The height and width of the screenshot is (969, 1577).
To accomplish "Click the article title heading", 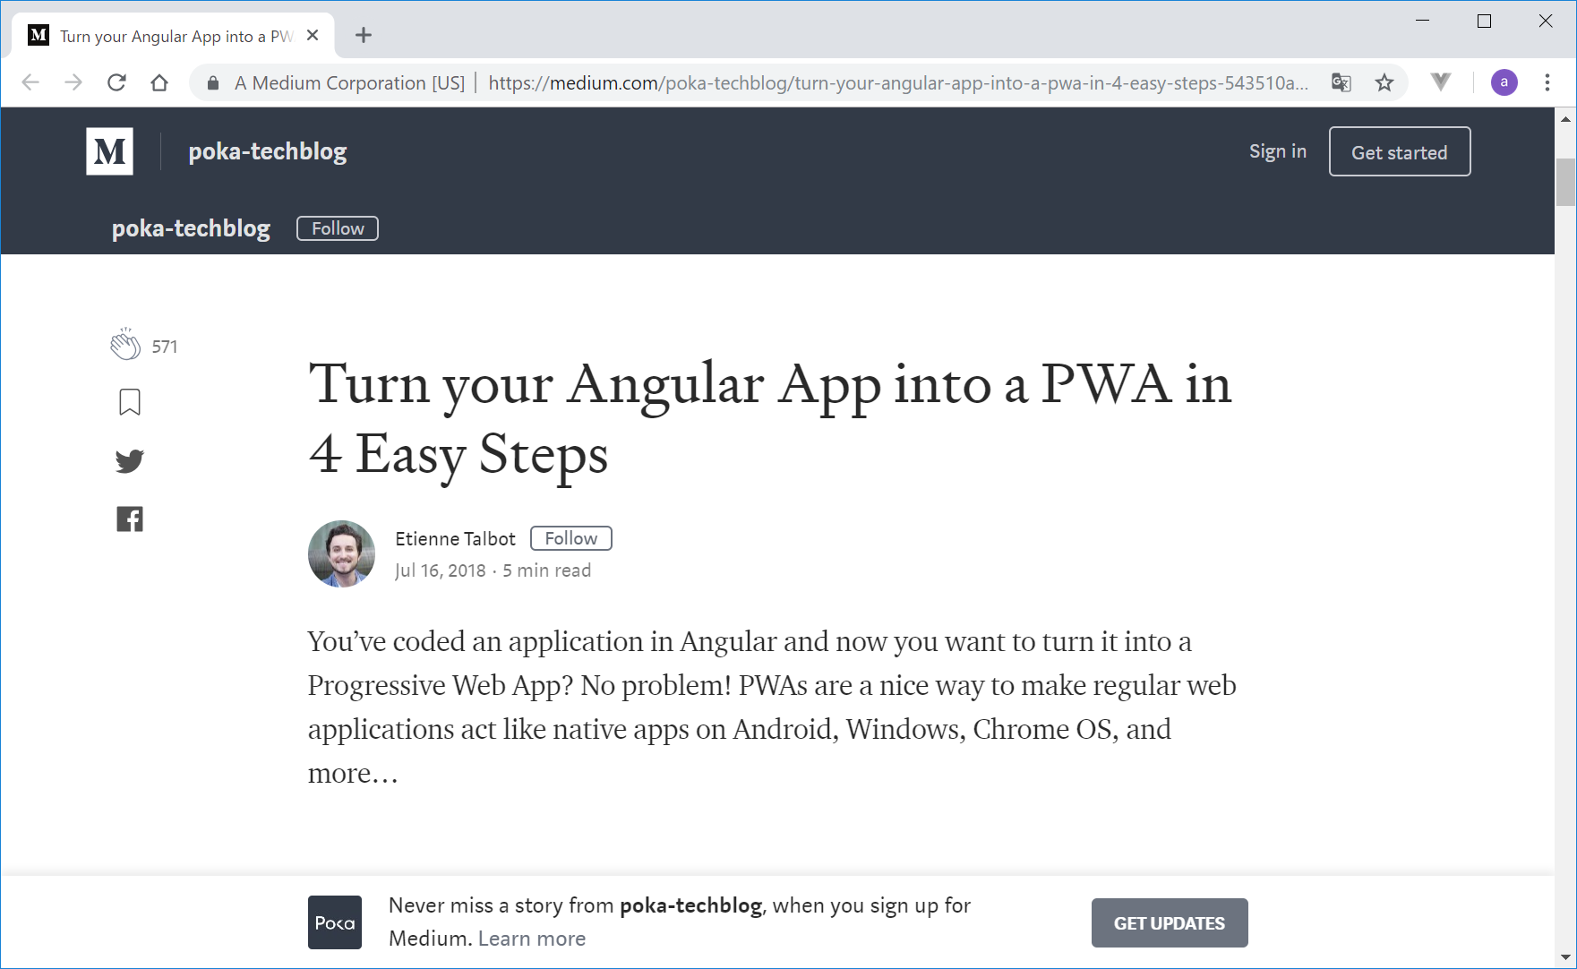I will [770, 419].
